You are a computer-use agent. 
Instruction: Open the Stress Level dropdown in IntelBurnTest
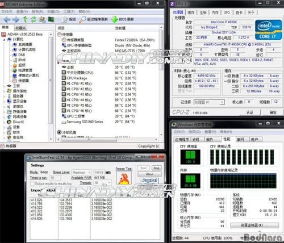(82, 173)
